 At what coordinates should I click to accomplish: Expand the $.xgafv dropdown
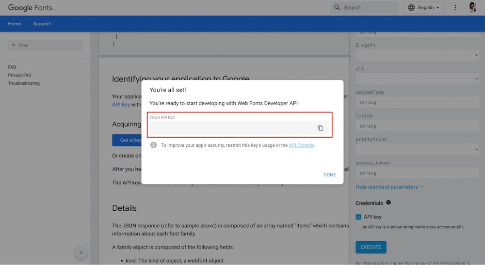tap(417, 56)
